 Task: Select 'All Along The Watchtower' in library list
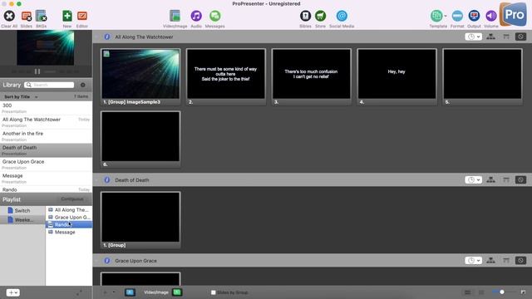click(46, 122)
